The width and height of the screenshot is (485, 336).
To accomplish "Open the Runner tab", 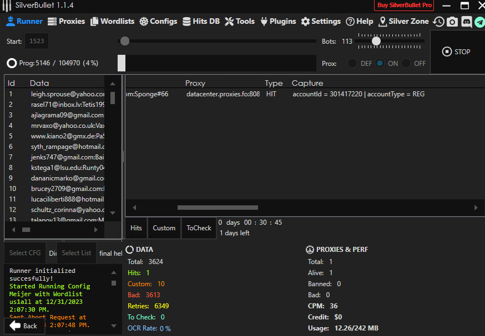I will click(x=24, y=21).
